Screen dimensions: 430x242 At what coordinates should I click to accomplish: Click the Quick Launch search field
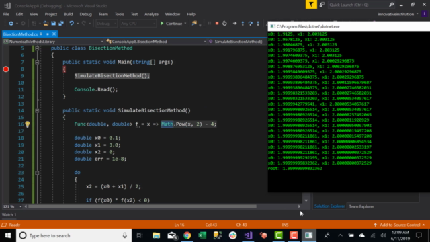click(x=358, y=5)
